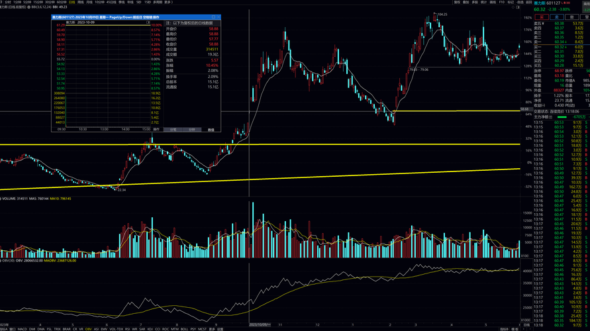The image size is (590, 331).
Task: Click the 画线 drawing tool
Action: [x=493, y=2]
